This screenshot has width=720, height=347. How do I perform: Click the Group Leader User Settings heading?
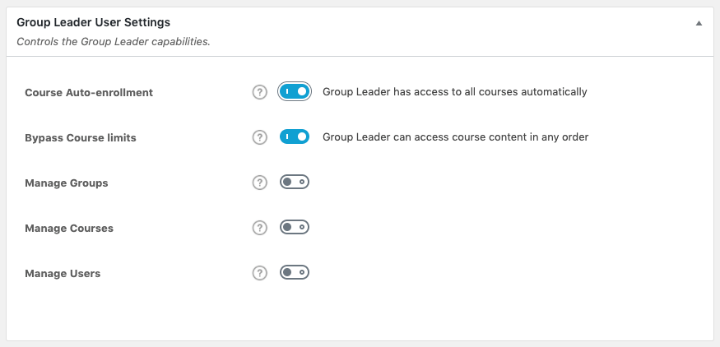point(94,23)
